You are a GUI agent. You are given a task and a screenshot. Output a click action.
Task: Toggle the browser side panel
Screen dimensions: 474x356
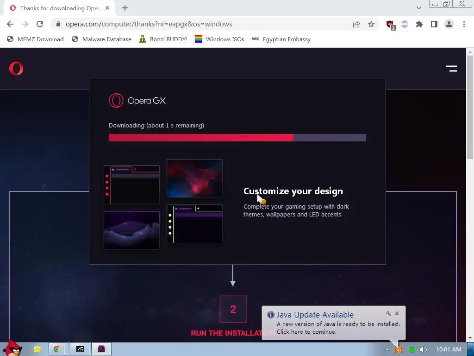coord(434,24)
